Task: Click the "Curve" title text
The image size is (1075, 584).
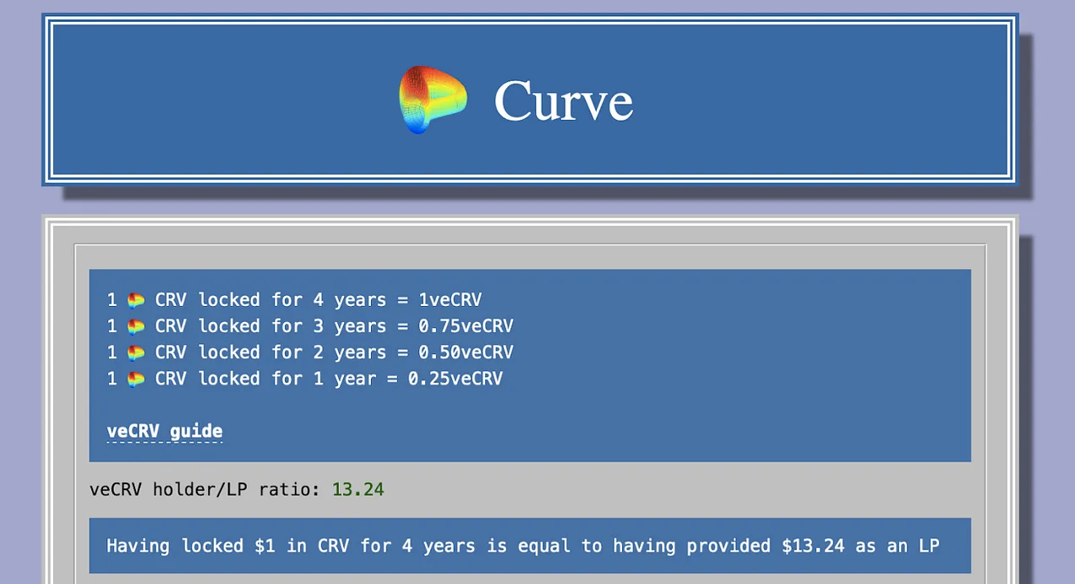Action: [x=563, y=101]
